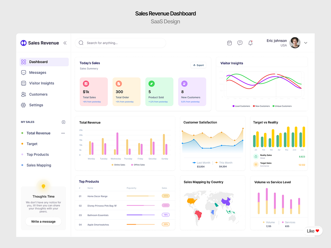Click the Export button on Today's Sales
The image size is (331, 248).
coord(198,65)
